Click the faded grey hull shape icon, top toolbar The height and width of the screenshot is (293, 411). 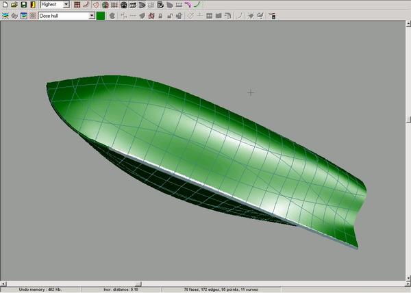point(170,5)
